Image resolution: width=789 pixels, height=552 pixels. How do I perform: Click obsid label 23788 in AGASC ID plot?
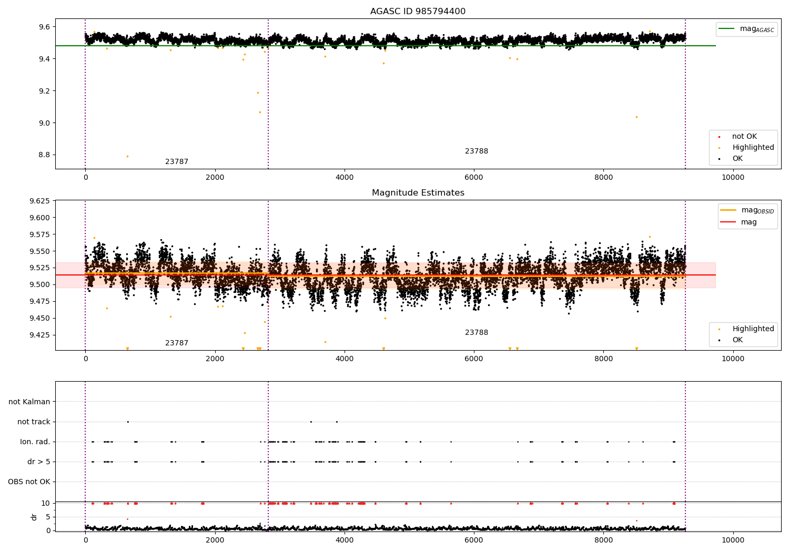(x=477, y=151)
